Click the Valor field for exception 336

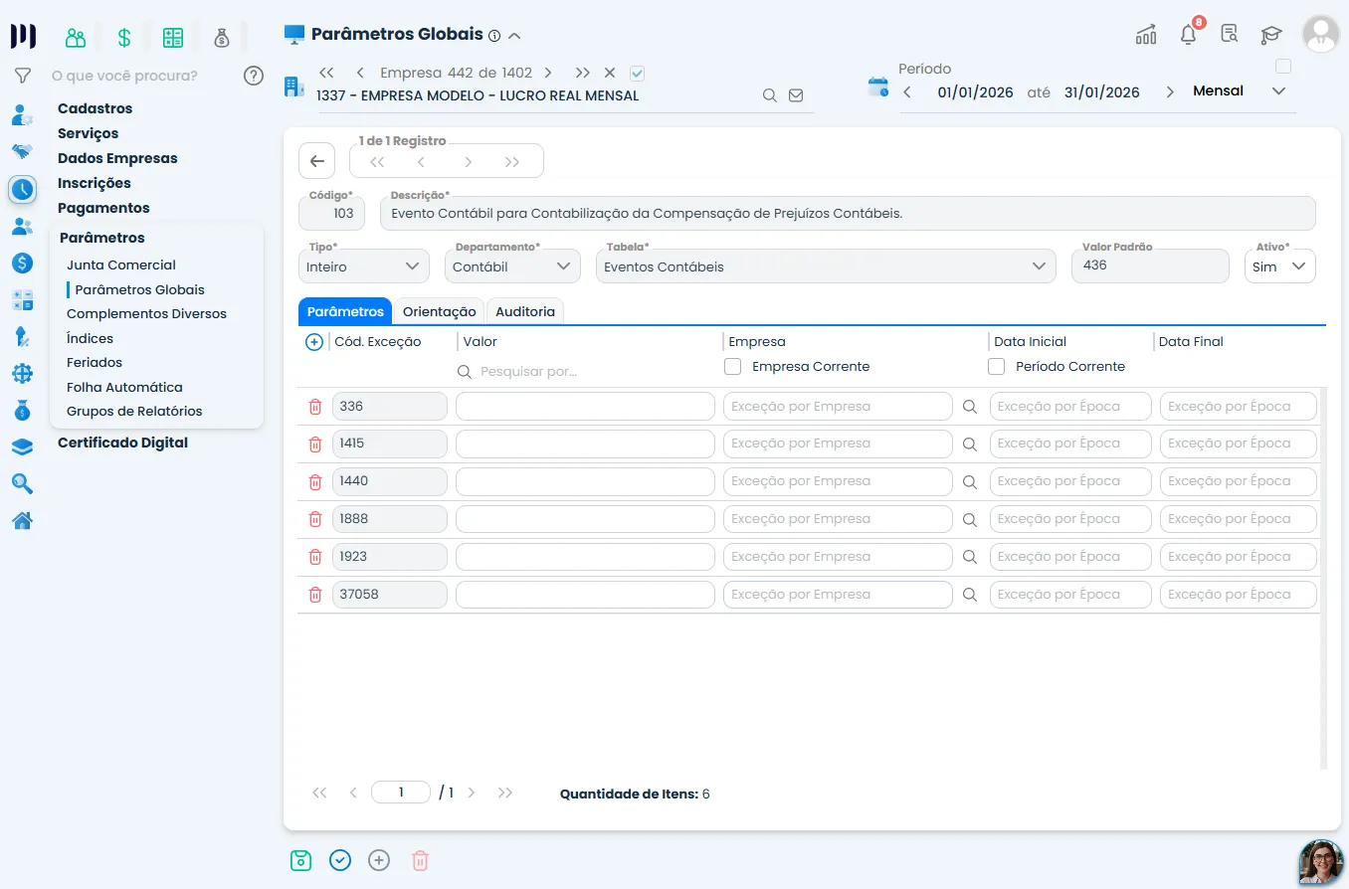pyautogui.click(x=585, y=406)
